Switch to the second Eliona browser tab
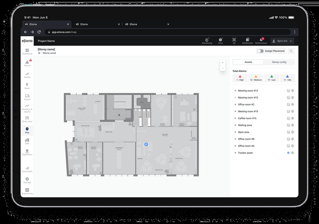Image resolution: width=319 pixels, height=224 pixels. (x=97, y=24)
